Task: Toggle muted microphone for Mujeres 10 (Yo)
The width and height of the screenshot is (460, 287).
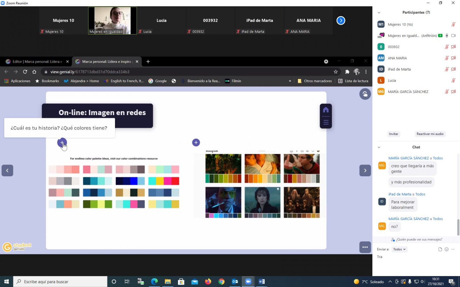Action: pyautogui.click(x=453, y=24)
